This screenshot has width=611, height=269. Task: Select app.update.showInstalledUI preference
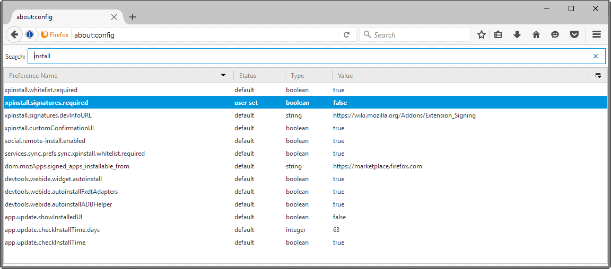[43, 217]
